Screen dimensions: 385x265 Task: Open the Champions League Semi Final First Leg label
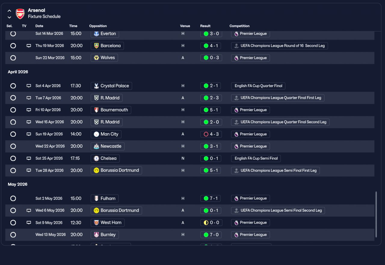point(279,170)
